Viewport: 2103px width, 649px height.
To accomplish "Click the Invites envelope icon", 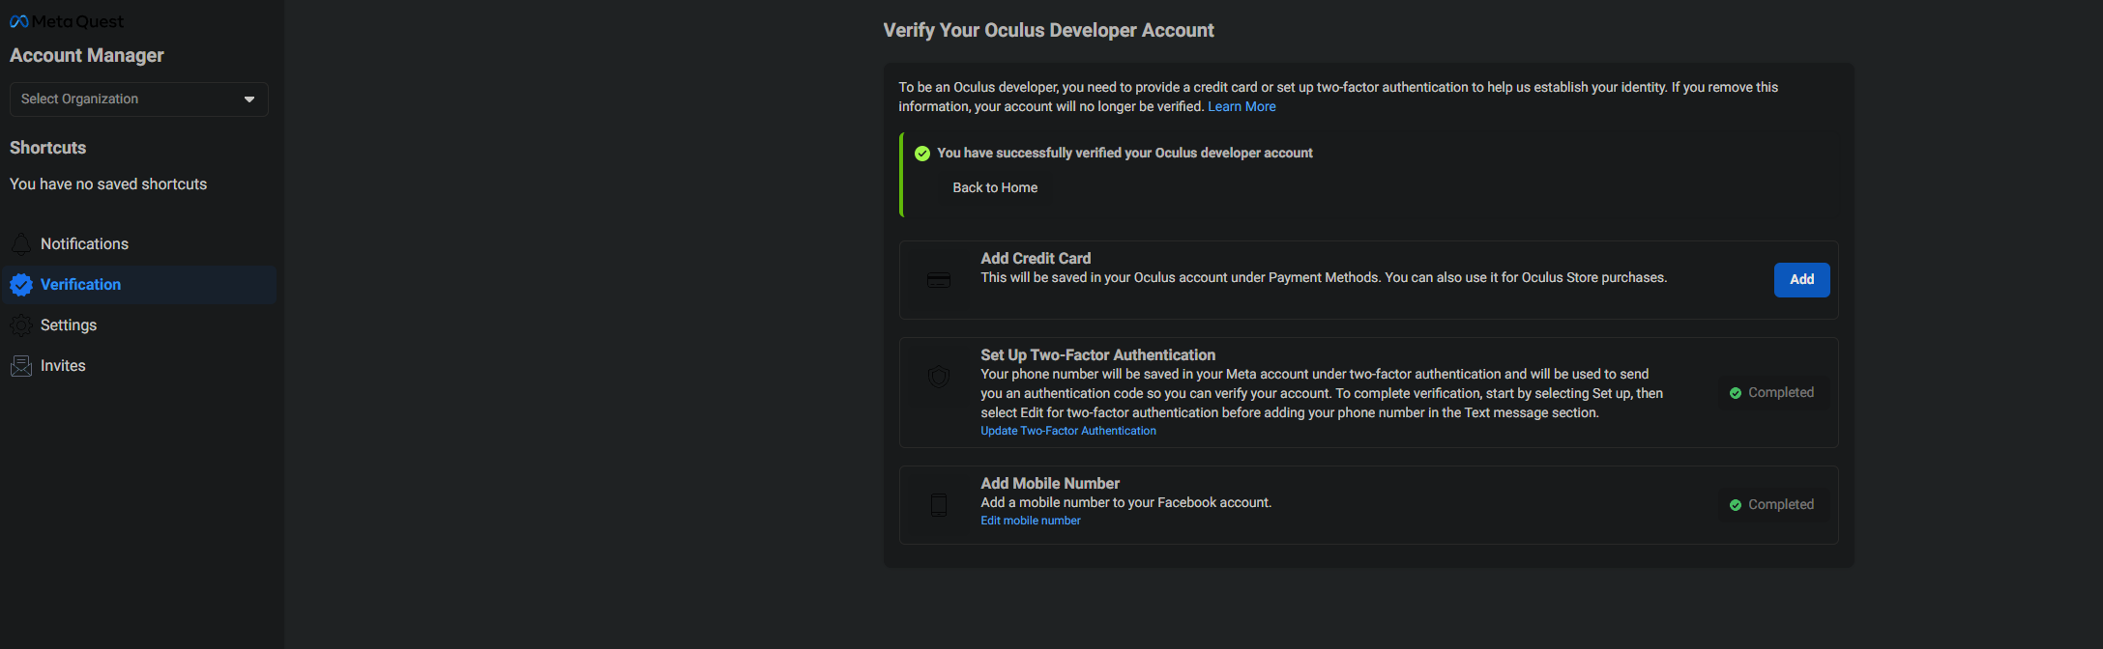I will coord(21,366).
